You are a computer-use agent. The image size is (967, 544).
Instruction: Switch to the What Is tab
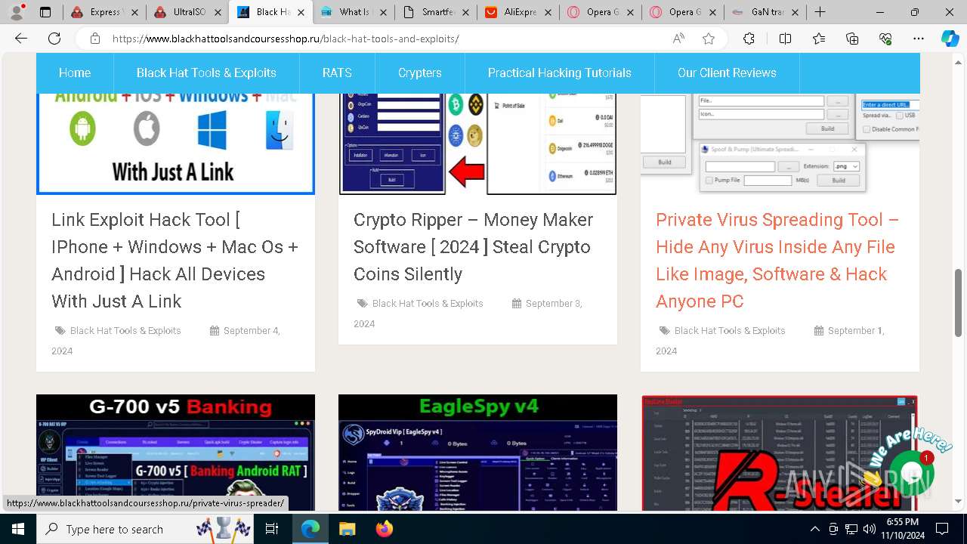pos(354,12)
